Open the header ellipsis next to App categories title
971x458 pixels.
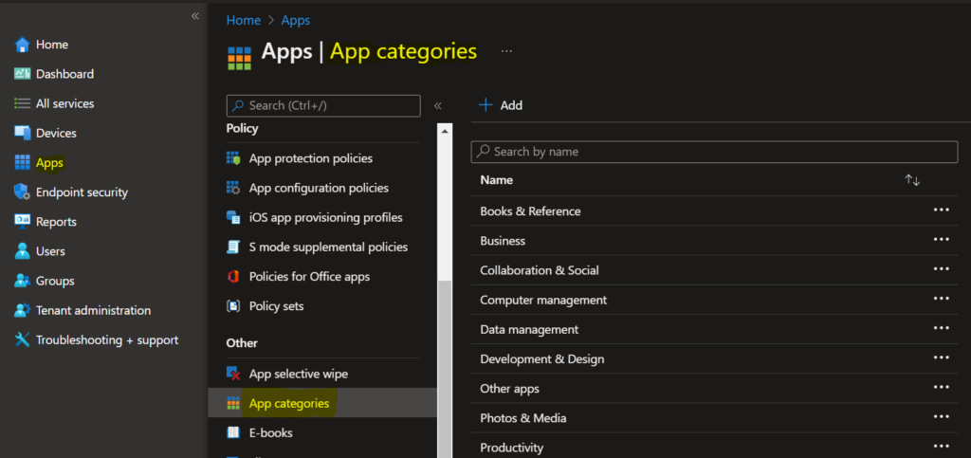(506, 51)
